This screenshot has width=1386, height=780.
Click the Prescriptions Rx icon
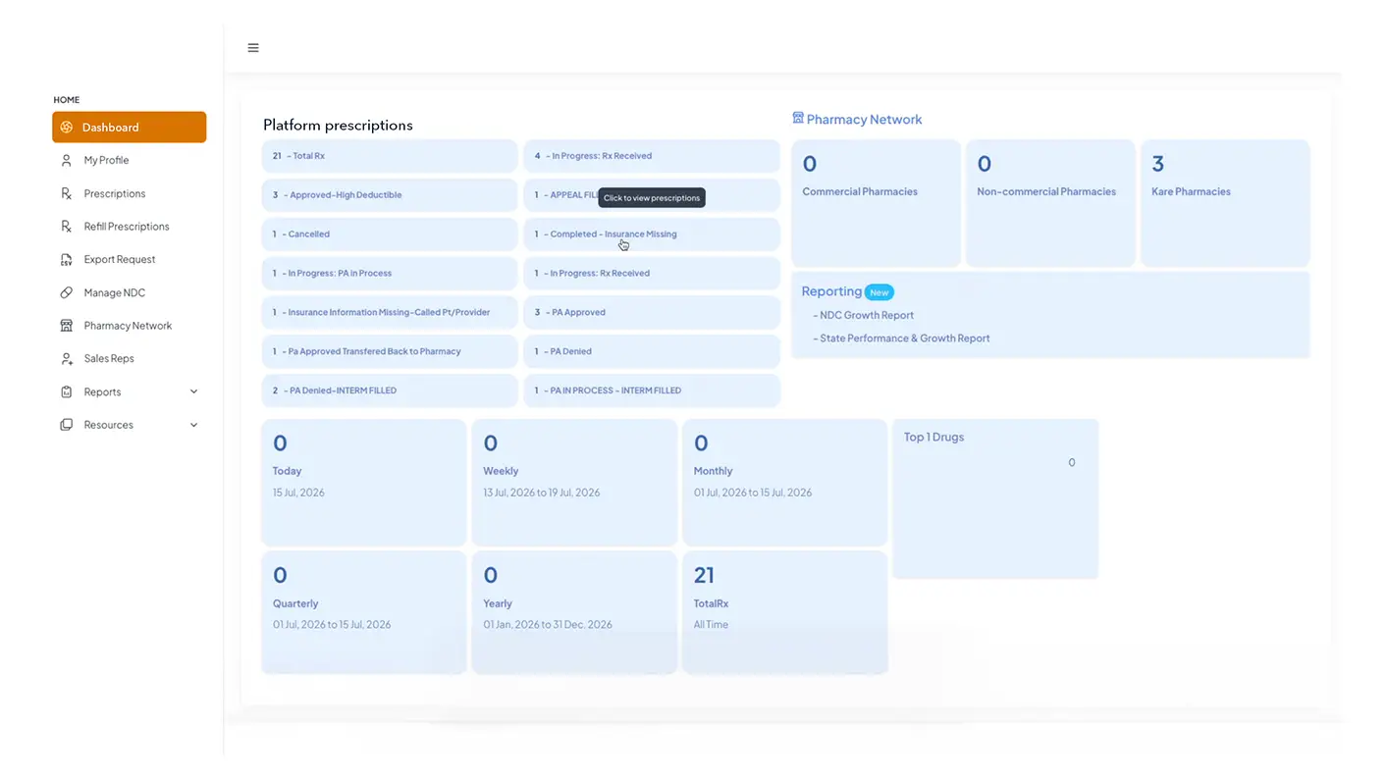(67, 193)
